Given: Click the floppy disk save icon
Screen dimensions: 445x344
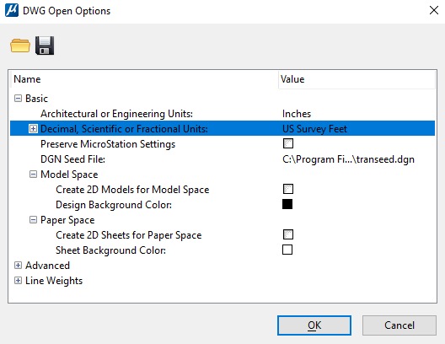Looking at the screenshot, I should pyautogui.click(x=45, y=46).
